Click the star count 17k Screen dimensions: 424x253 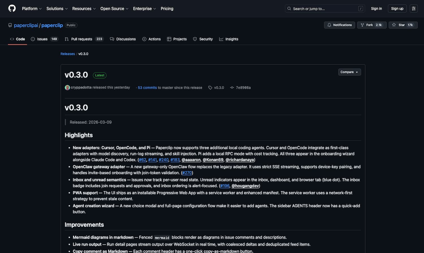[x=410, y=25]
